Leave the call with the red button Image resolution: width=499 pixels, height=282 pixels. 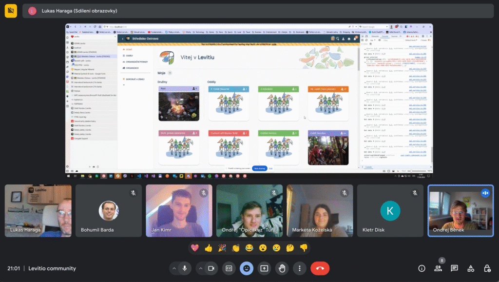point(320,268)
